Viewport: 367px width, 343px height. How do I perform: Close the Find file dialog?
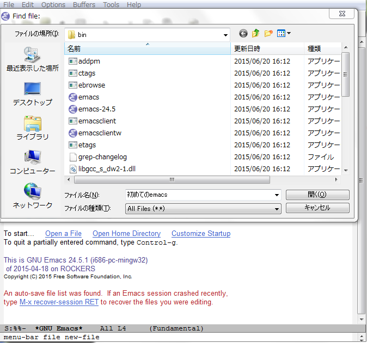coord(342,14)
